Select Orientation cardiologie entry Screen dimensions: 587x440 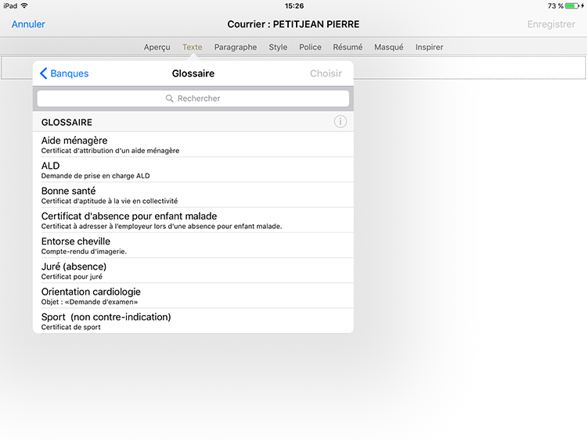193,295
